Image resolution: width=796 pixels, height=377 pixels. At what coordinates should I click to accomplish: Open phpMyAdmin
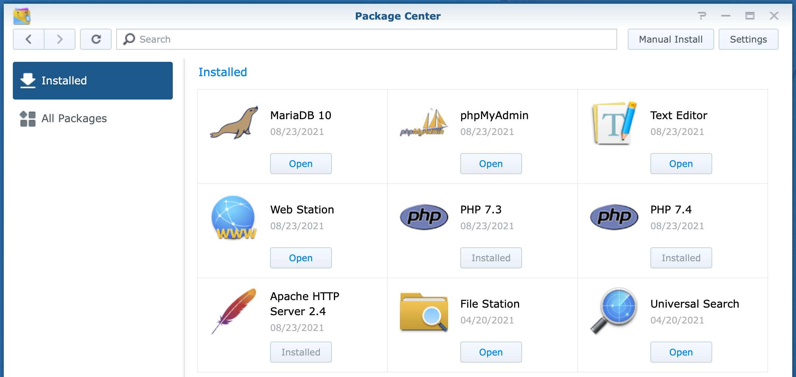click(x=491, y=164)
